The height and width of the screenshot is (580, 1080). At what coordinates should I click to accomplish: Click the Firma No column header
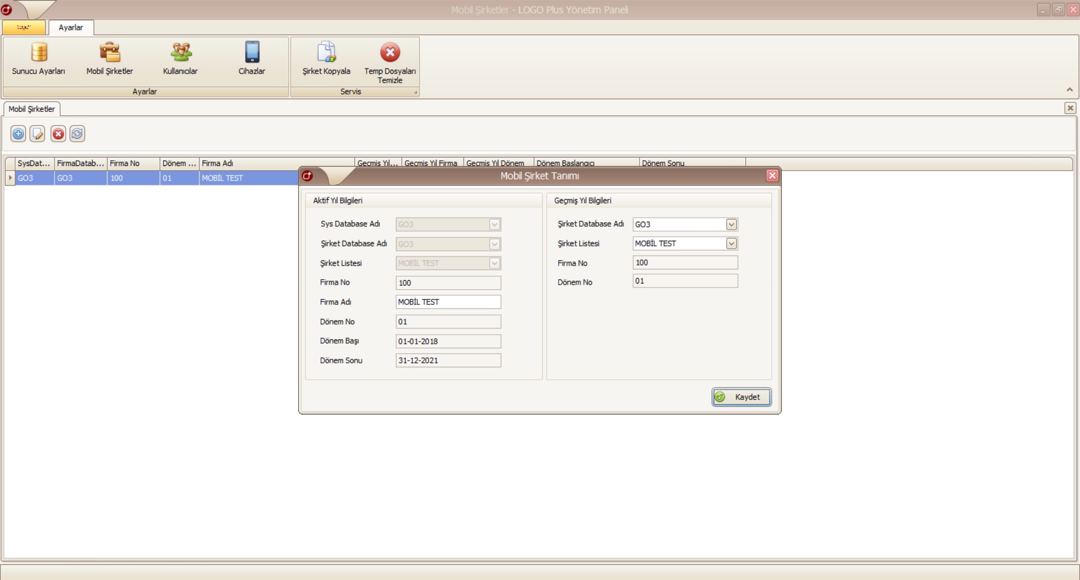(133, 164)
